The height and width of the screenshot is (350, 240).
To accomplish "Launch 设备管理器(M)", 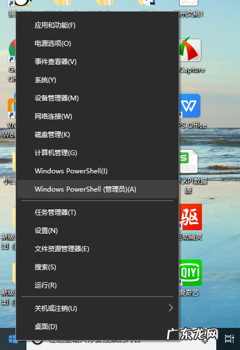I will pos(98,98).
